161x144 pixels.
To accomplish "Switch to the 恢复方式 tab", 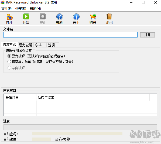I will tap(9, 45).
